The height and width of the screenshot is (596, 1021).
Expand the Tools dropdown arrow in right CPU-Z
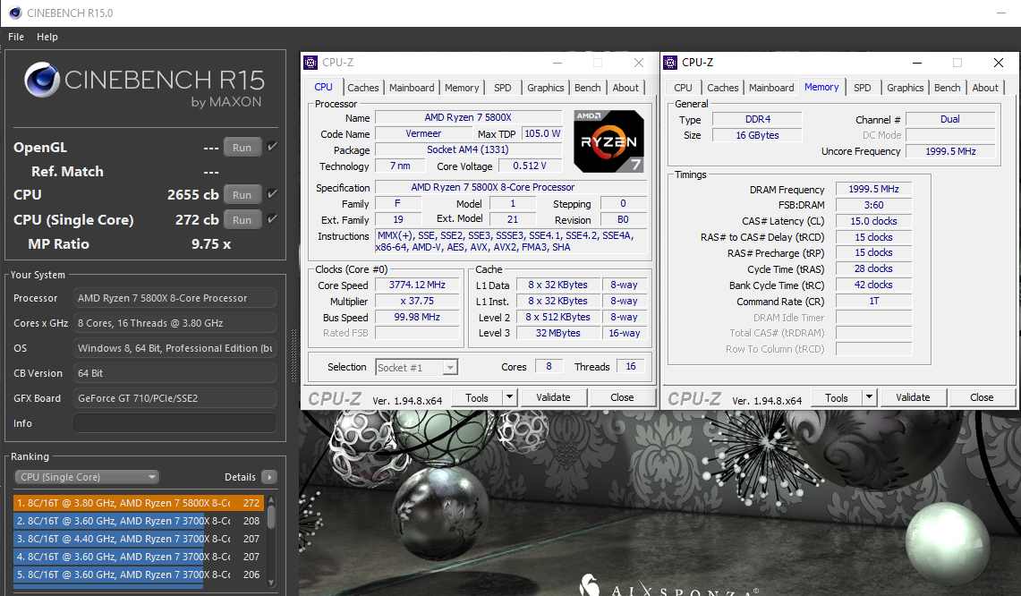(869, 397)
